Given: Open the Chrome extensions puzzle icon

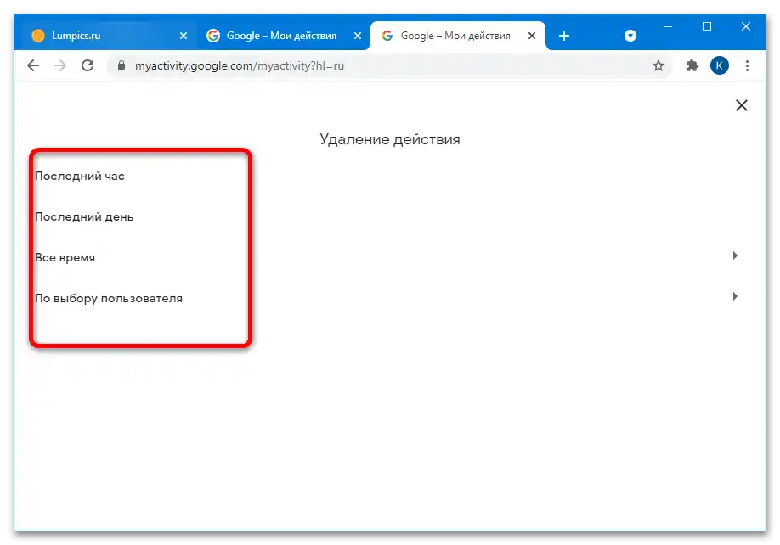Looking at the screenshot, I should pyautogui.click(x=690, y=65).
